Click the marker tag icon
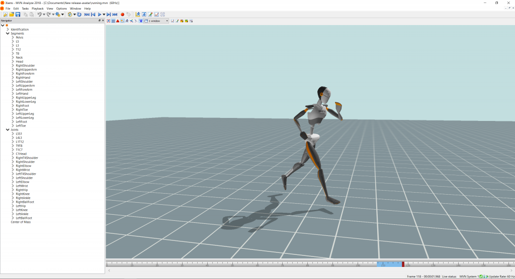 (129, 15)
